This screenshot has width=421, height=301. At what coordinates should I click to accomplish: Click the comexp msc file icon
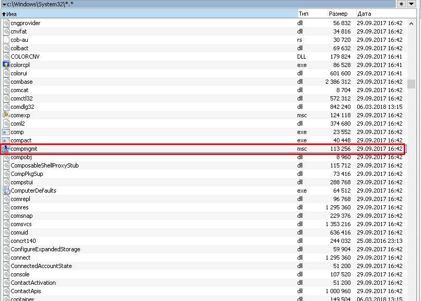6,115
